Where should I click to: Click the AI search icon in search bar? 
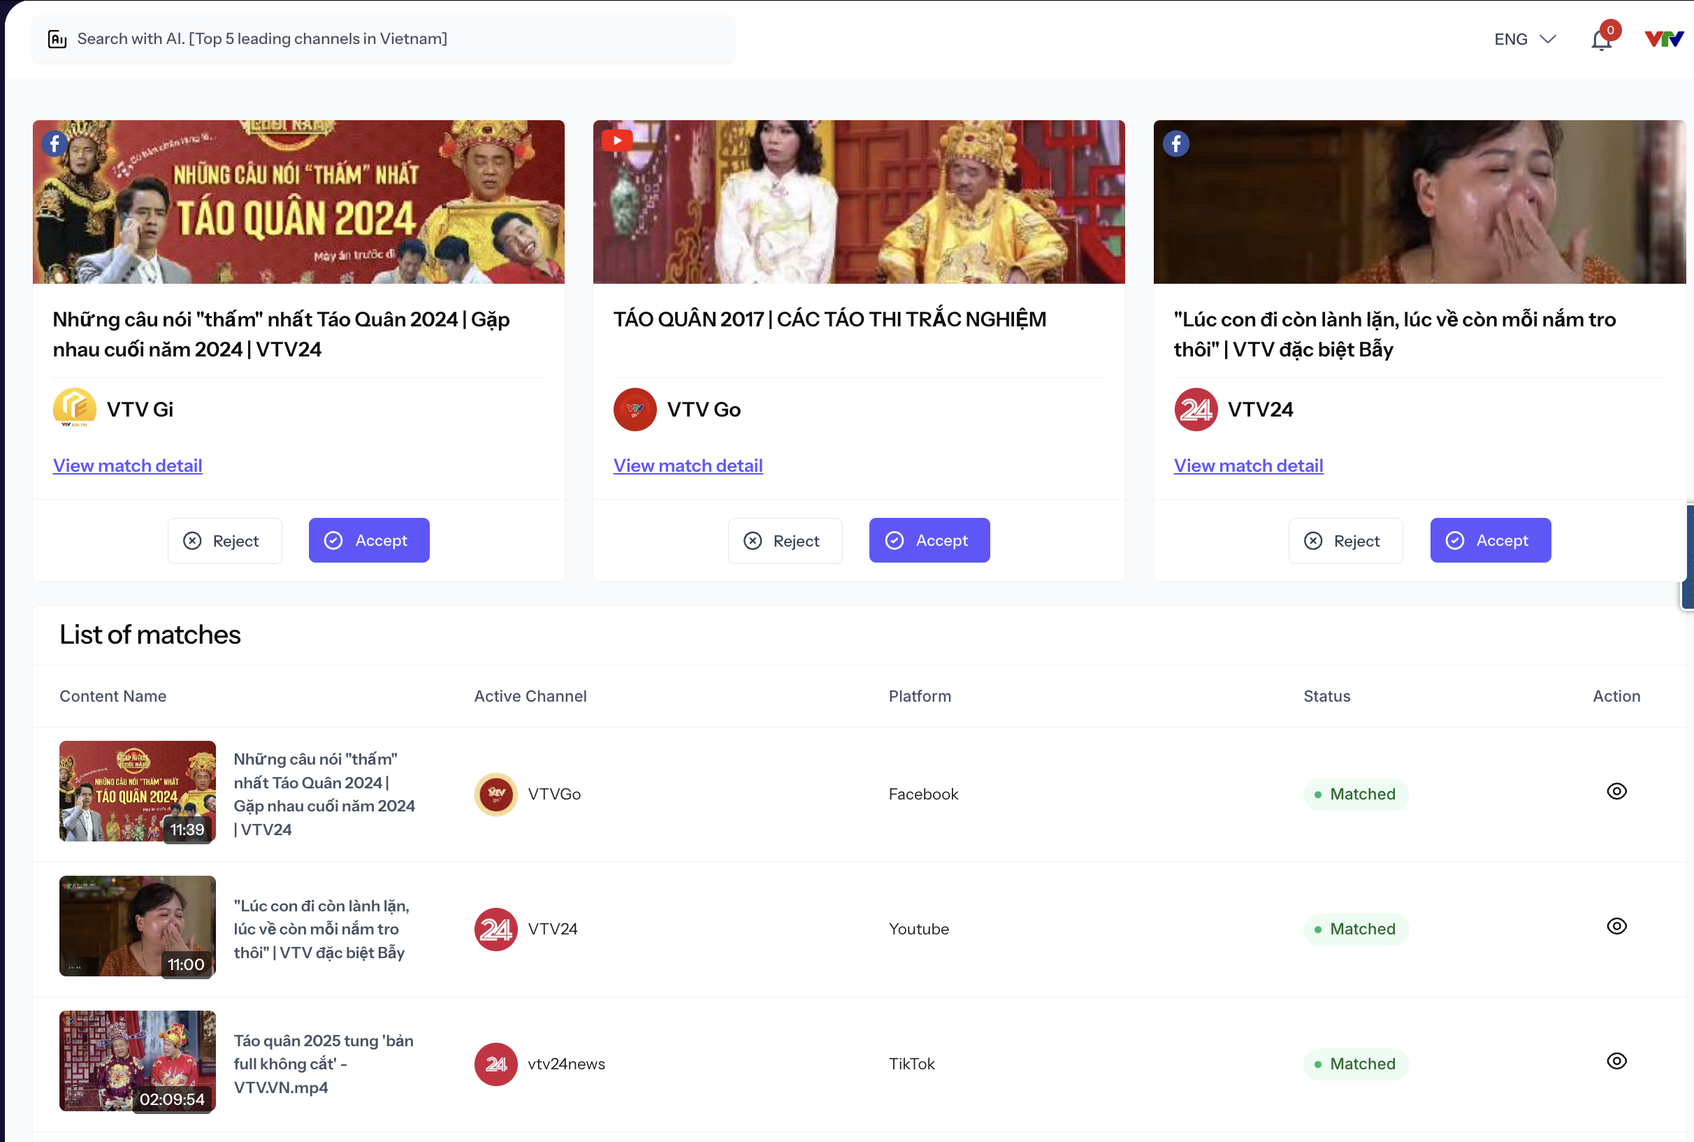pyautogui.click(x=57, y=38)
